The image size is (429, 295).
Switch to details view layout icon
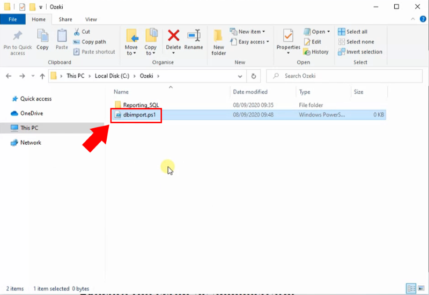tap(411, 288)
